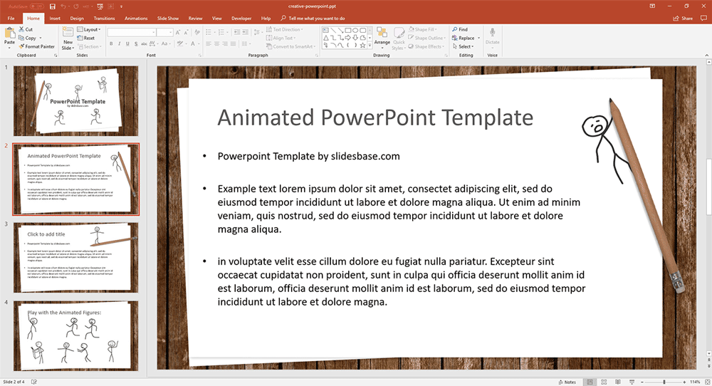Switch to Slide Sorter view
712x386 pixels.
pyautogui.click(x=604, y=382)
